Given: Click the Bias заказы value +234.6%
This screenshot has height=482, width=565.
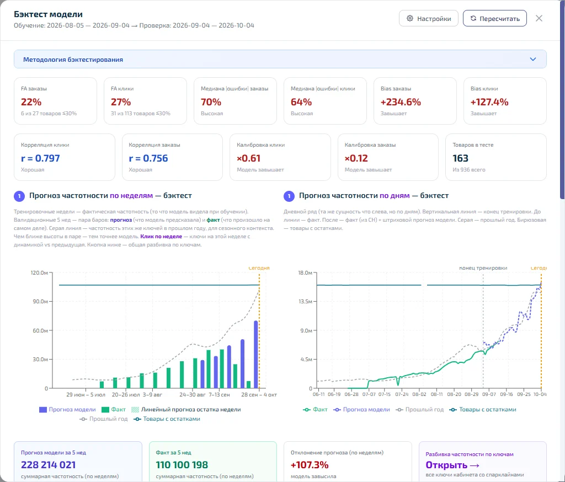Looking at the screenshot, I should (x=401, y=102).
